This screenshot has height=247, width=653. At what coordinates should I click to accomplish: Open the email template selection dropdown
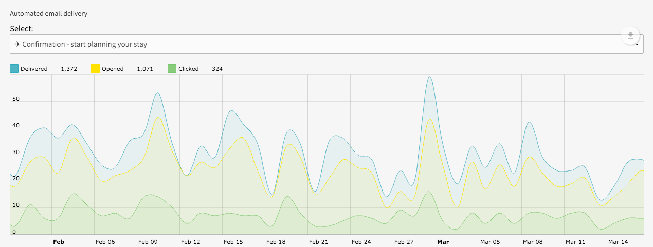coord(326,44)
